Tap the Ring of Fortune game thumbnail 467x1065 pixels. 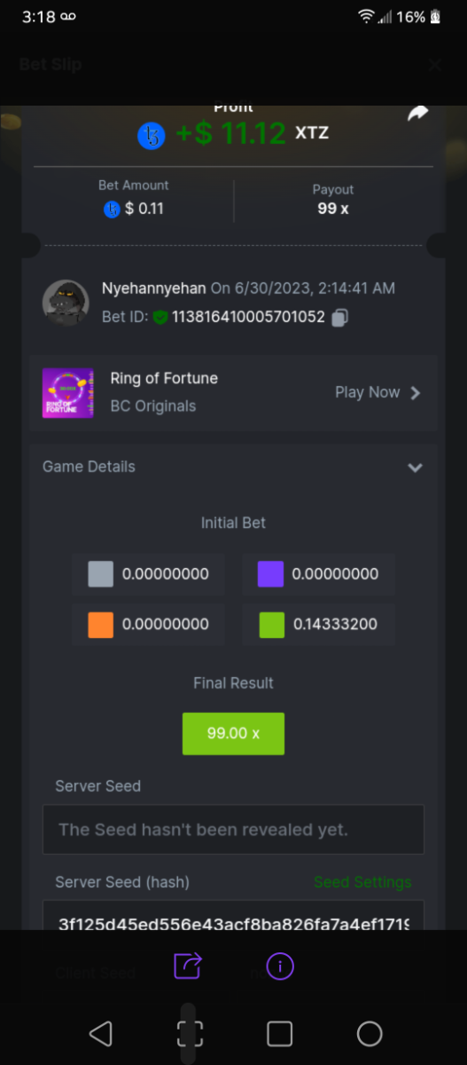[x=68, y=393]
